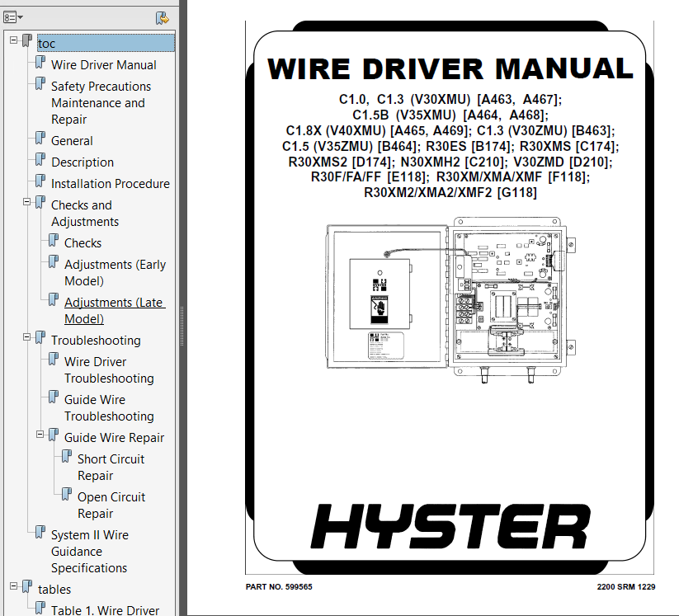Select the Troubleshooting bookmark
Screen dimensions: 679x616
(x=96, y=341)
